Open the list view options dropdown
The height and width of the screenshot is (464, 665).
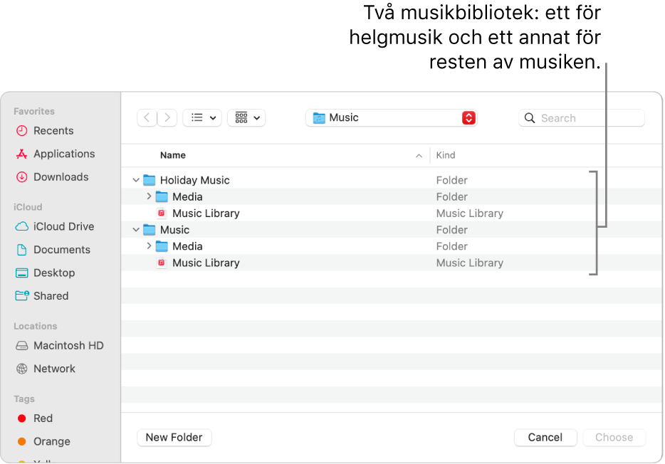click(x=202, y=118)
